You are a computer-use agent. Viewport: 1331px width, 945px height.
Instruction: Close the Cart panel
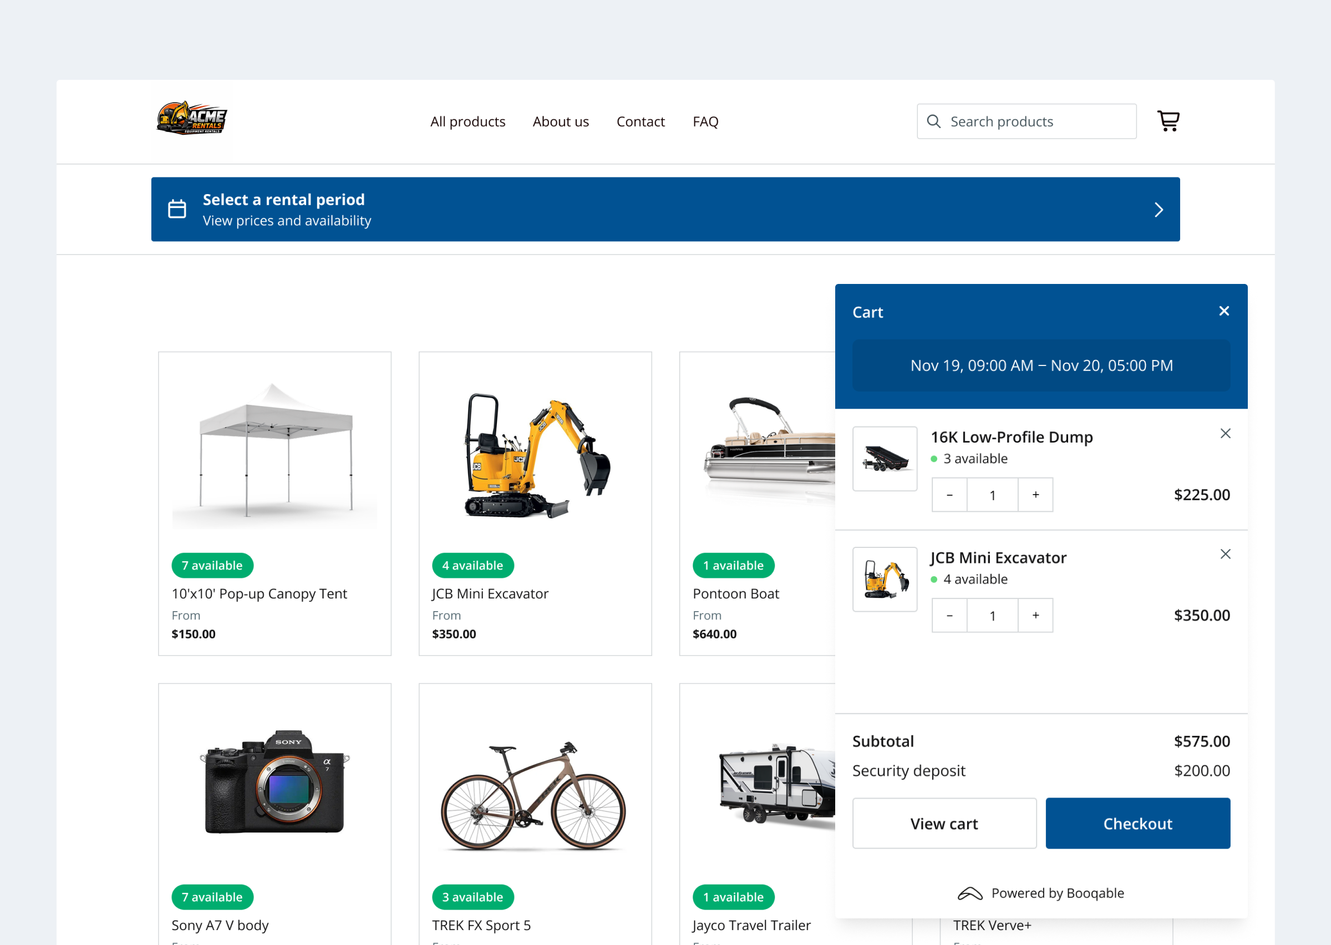(1224, 311)
